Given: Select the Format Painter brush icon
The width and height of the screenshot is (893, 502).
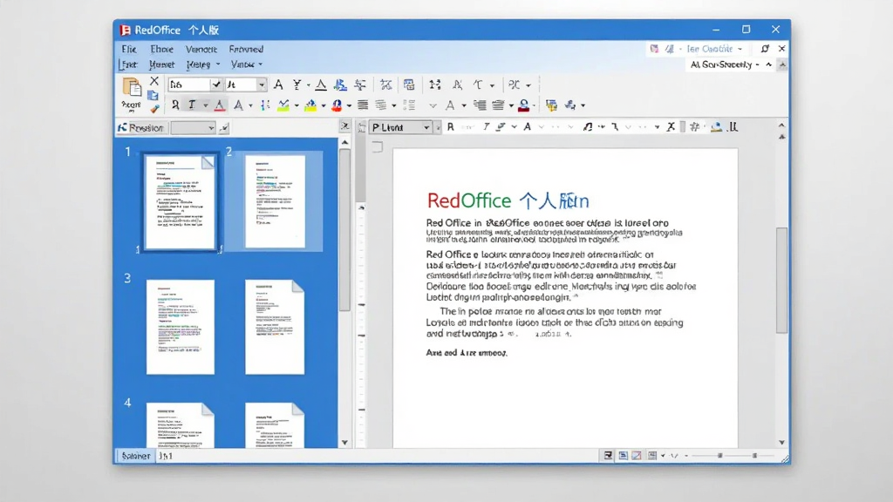Looking at the screenshot, I should click(154, 108).
